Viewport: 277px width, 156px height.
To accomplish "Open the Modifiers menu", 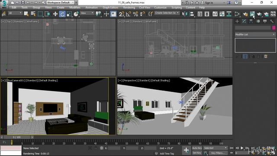I will pyautogui.click(x=75, y=8).
